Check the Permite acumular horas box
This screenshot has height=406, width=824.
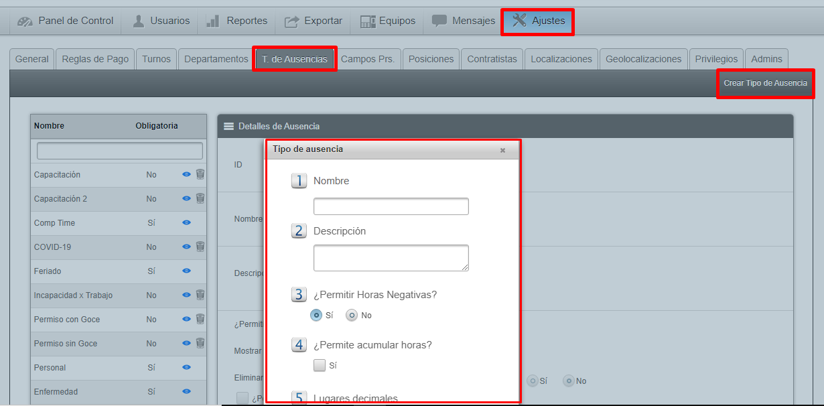point(320,365)
